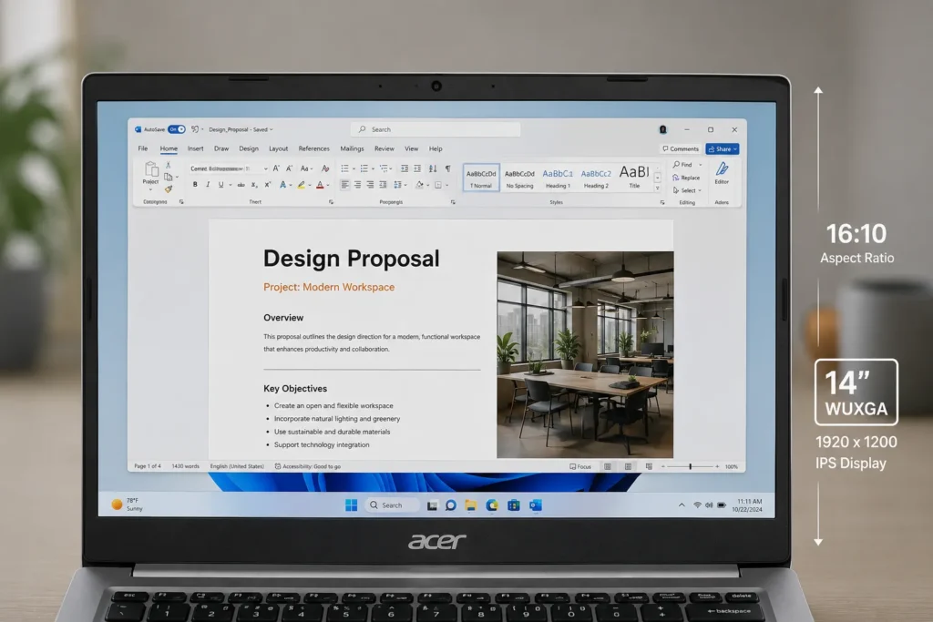Click the Cut scissors icon
Screen dimensions: 933x622
[169, 166]
